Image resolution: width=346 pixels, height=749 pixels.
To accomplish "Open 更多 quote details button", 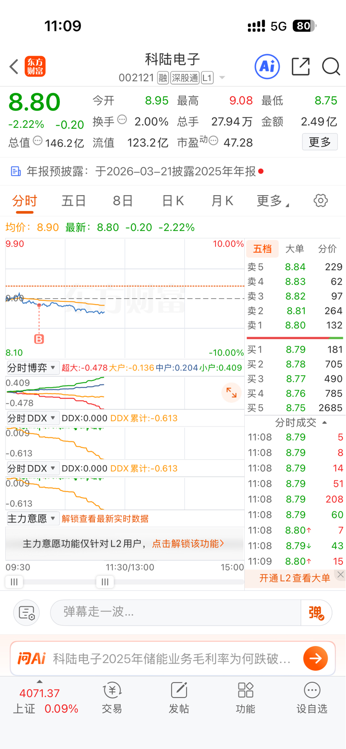I will coord(320,142).
